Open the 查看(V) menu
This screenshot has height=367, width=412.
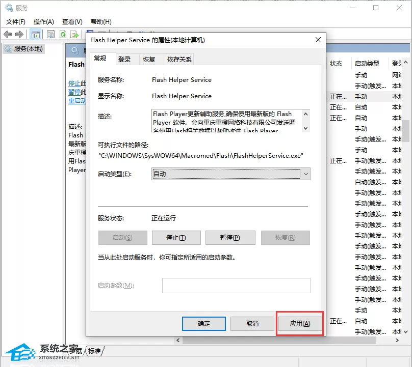point(72,22)
